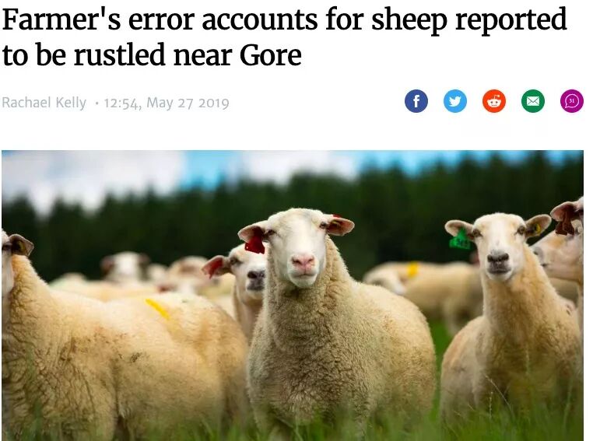Viewport: 600px width, 441px height.
Task: Select the word Gore in the headline
Action: [x=271, y=55]
